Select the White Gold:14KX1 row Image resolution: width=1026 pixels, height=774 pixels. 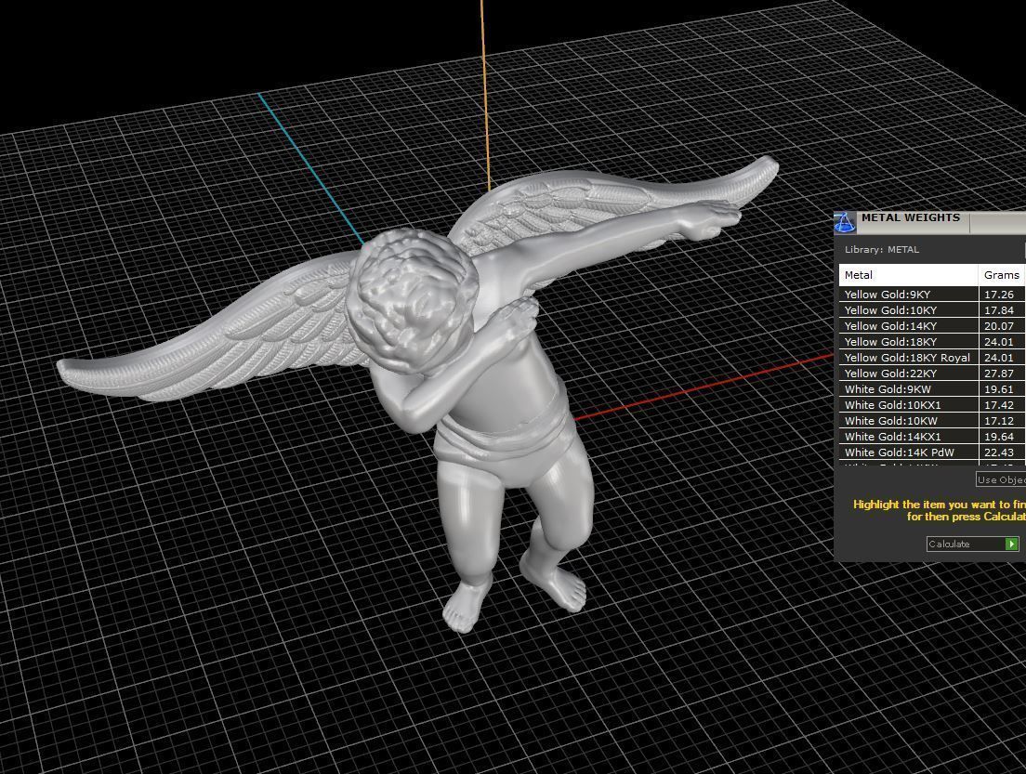click(x=932, y=436)
